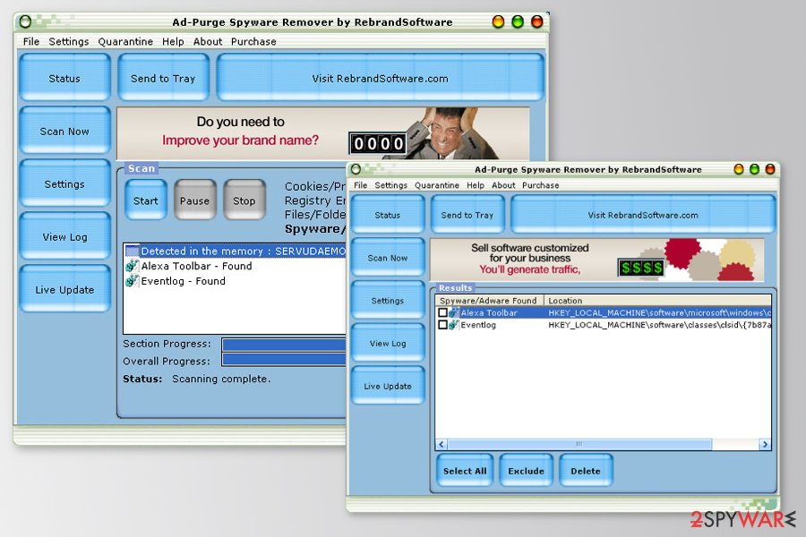Click Live Update sidebar button in front window
806x537 pixels.
388,386
